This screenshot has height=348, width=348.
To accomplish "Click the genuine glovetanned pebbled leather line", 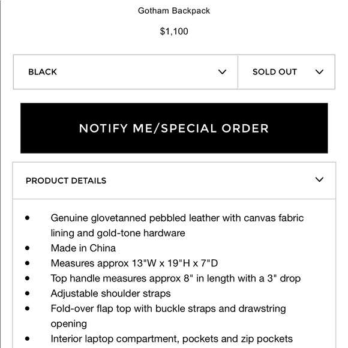I will click(x=177, y=226).
